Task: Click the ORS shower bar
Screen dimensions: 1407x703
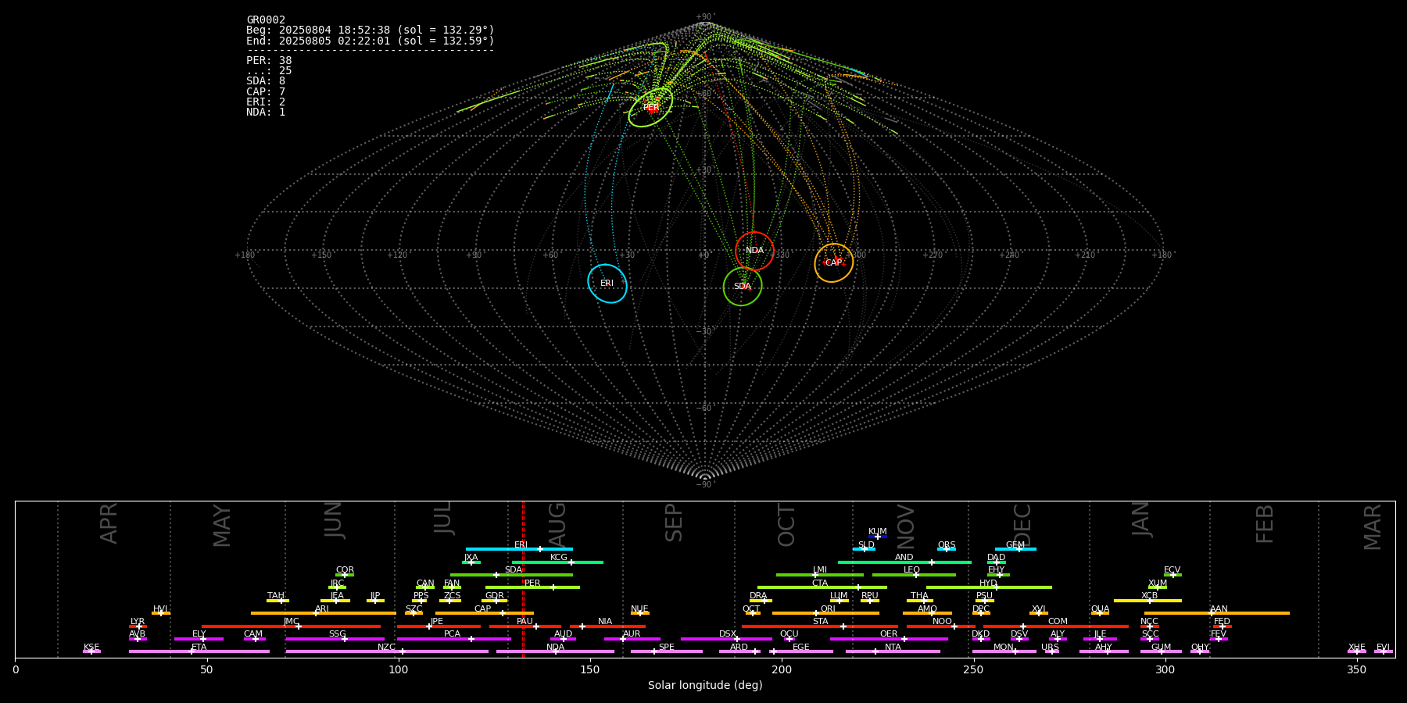Action: 947,549
